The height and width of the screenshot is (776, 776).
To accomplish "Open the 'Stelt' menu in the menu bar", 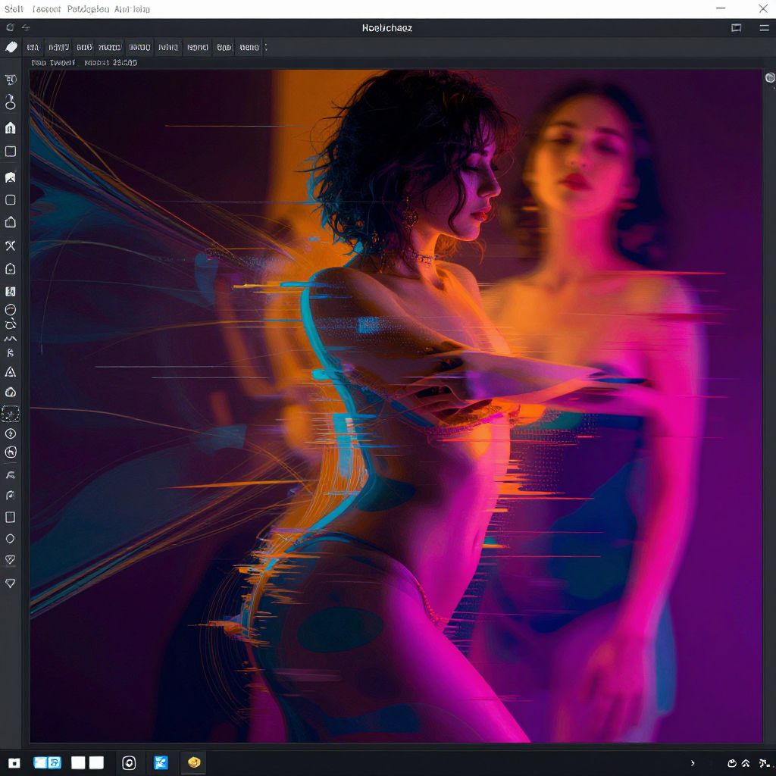I will [14, 9].
